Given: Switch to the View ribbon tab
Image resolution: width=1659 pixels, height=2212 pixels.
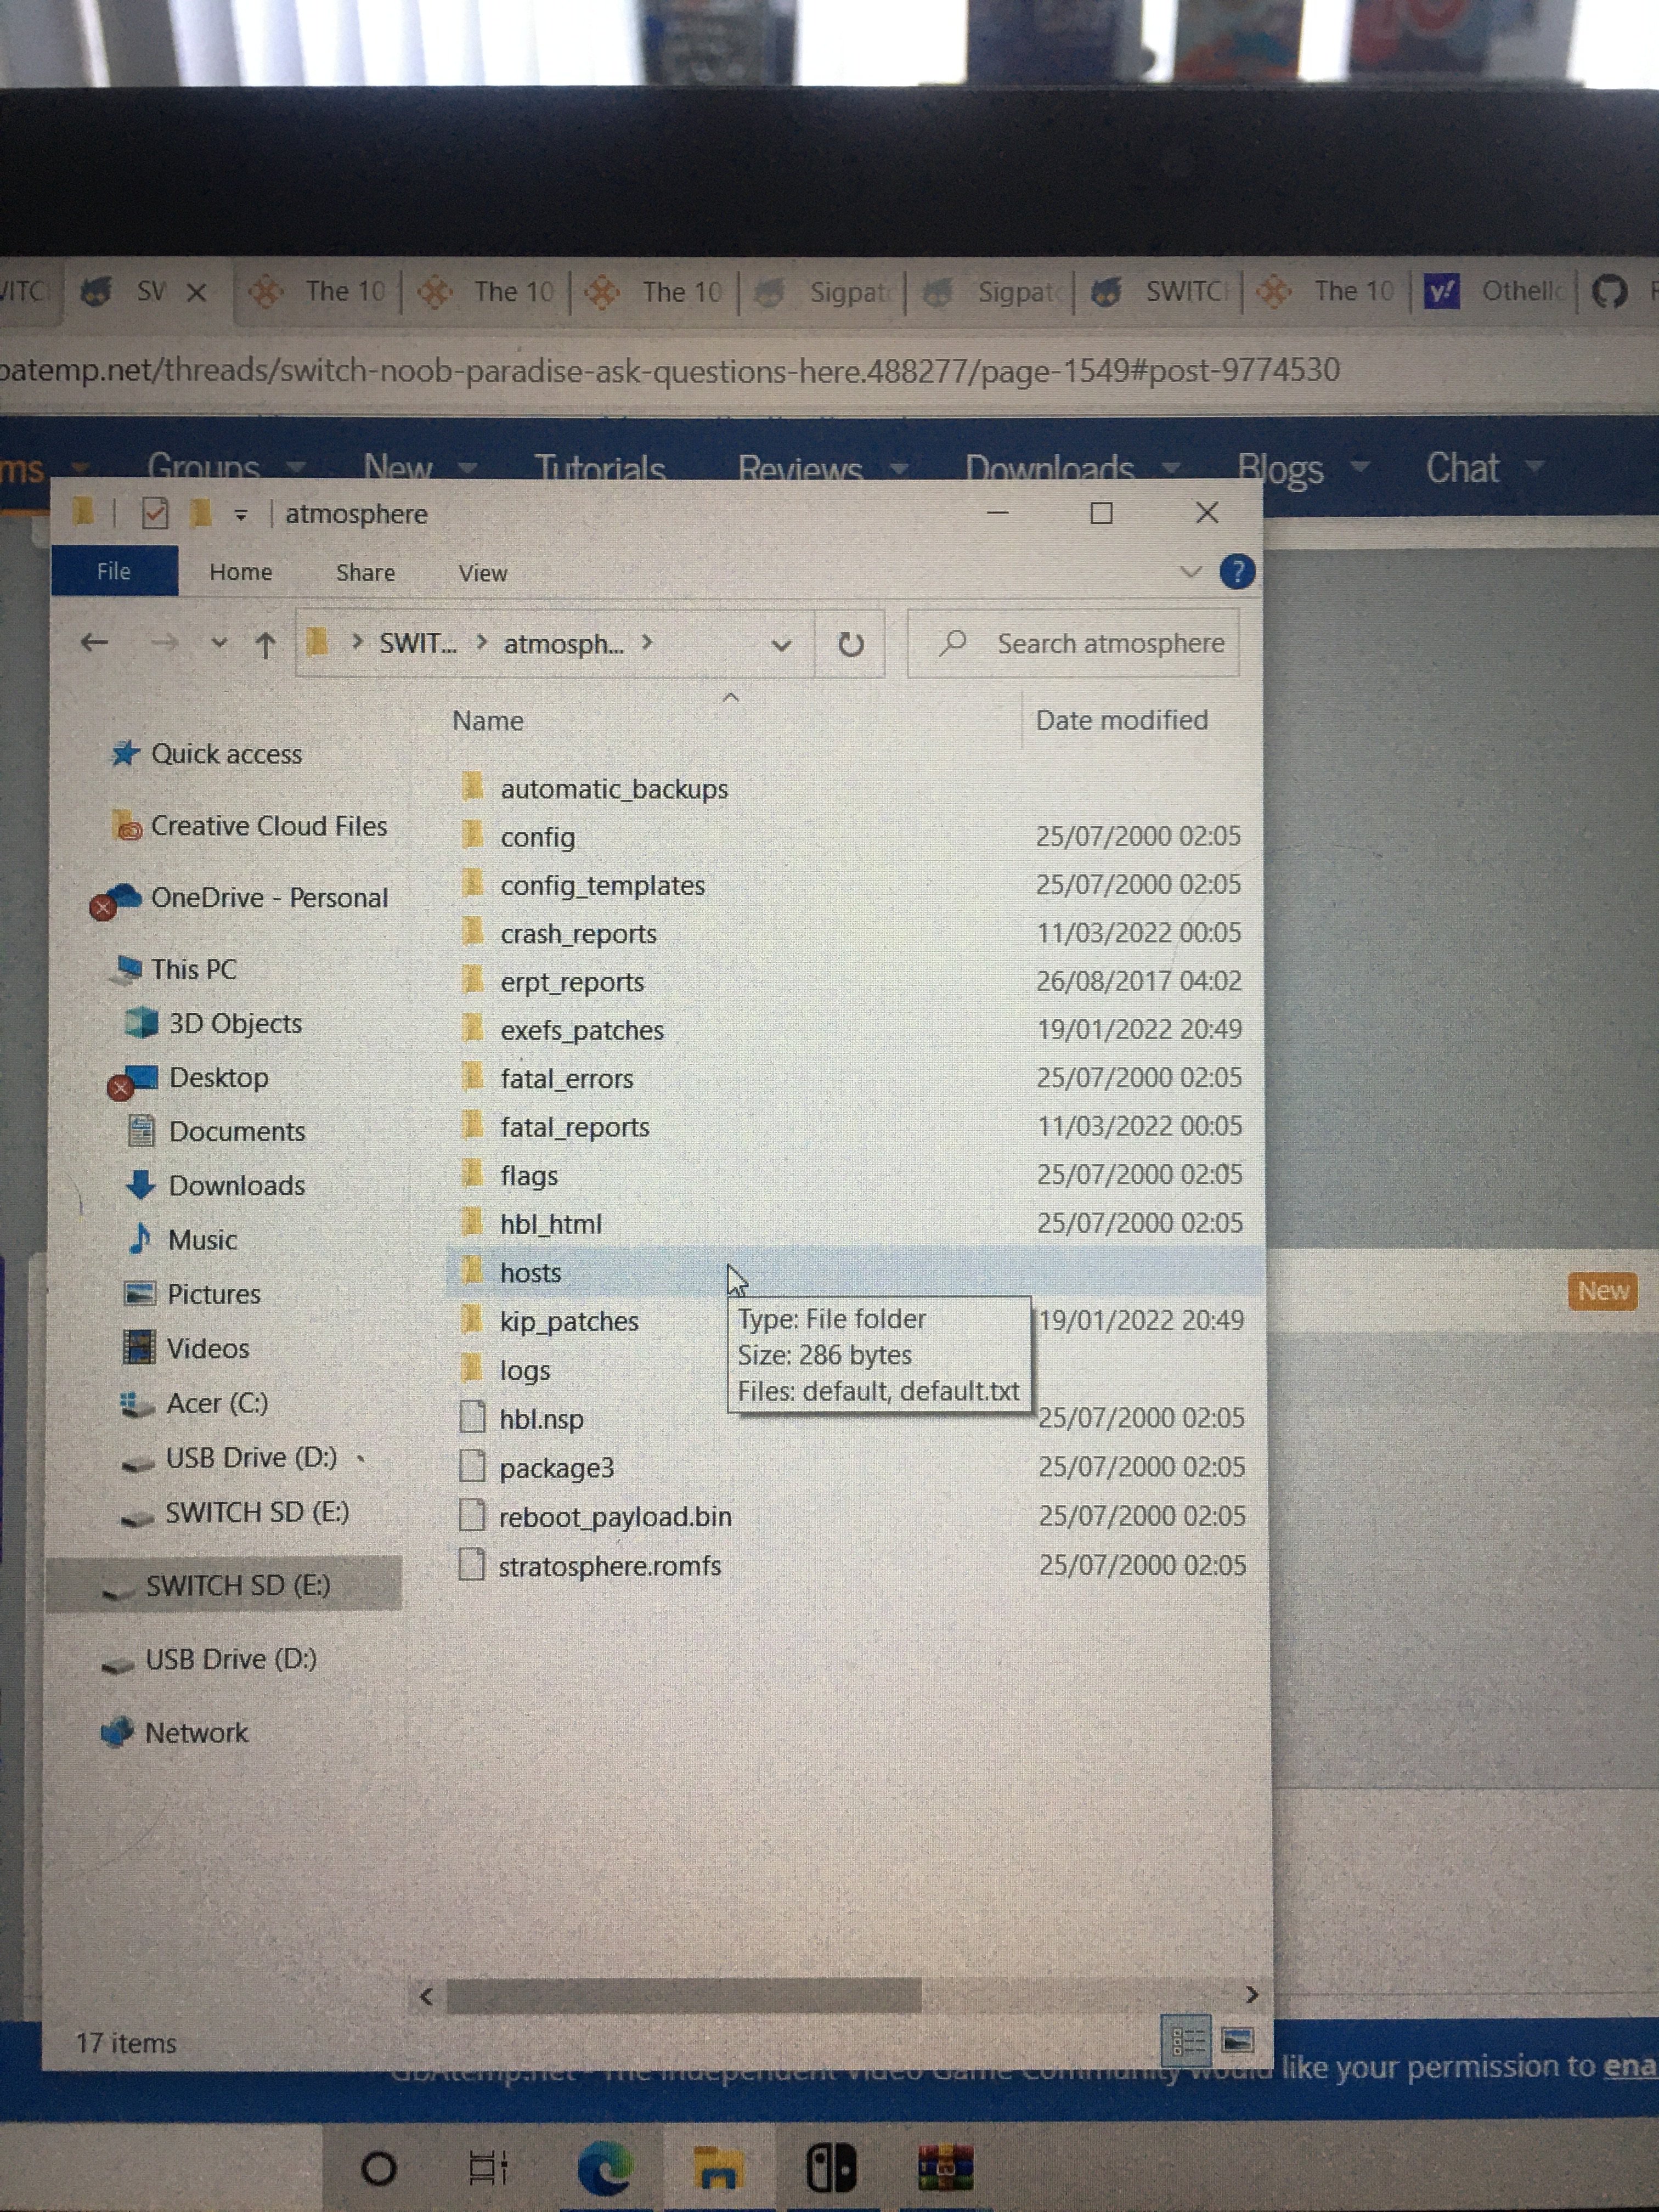Looking at the screenshot, I should 483,573.
